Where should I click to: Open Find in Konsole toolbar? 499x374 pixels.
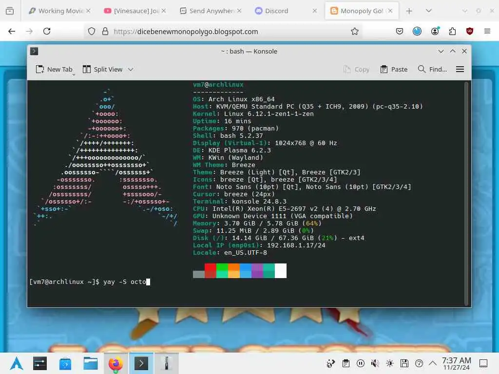[432, 69]
